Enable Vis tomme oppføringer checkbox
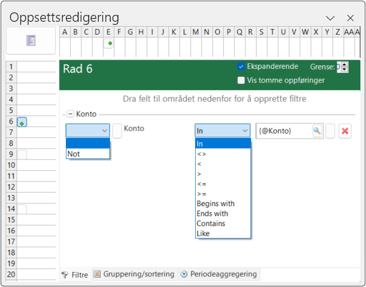The height and width of the screenshot is (287, 366). [241, 80]
